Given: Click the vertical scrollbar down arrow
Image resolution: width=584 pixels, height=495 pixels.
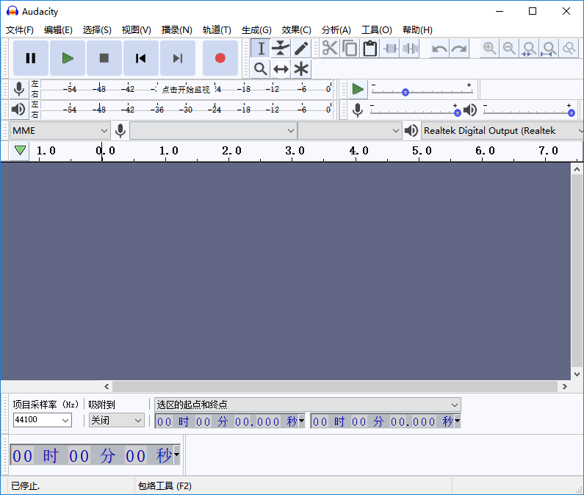Looking at the screenshot, I should coord(577,374).
